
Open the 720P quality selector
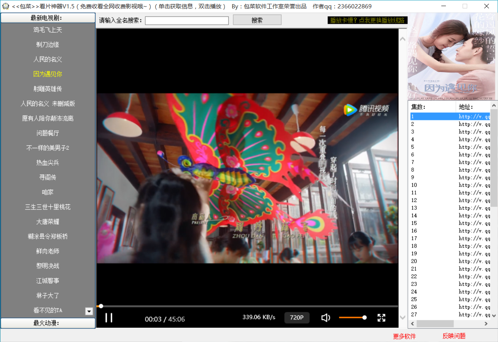point(297,318)
